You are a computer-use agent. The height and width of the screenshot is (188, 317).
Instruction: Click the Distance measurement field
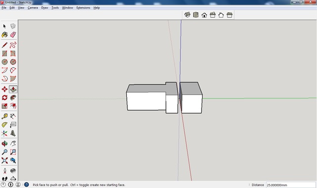click(291, 185)
